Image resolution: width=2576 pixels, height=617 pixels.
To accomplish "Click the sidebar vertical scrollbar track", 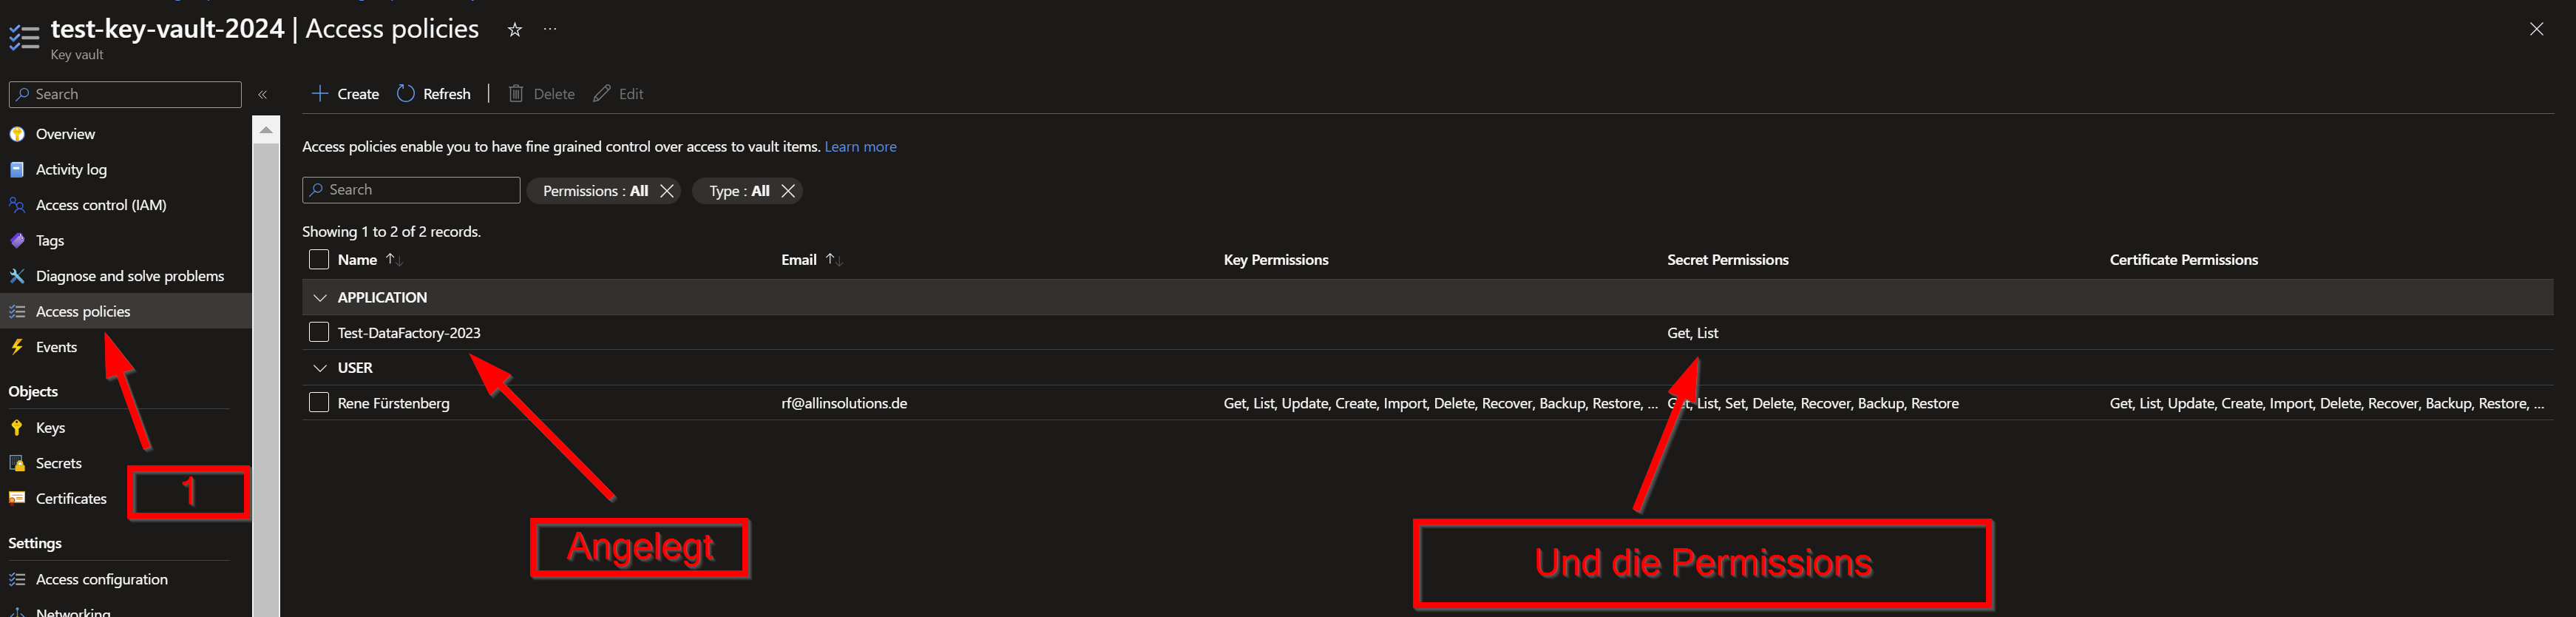I will point(266,380).
